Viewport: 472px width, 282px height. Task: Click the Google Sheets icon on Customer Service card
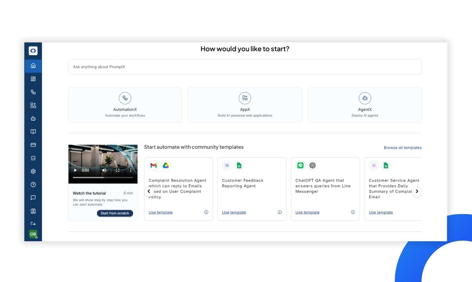click(x=386, y=165)
